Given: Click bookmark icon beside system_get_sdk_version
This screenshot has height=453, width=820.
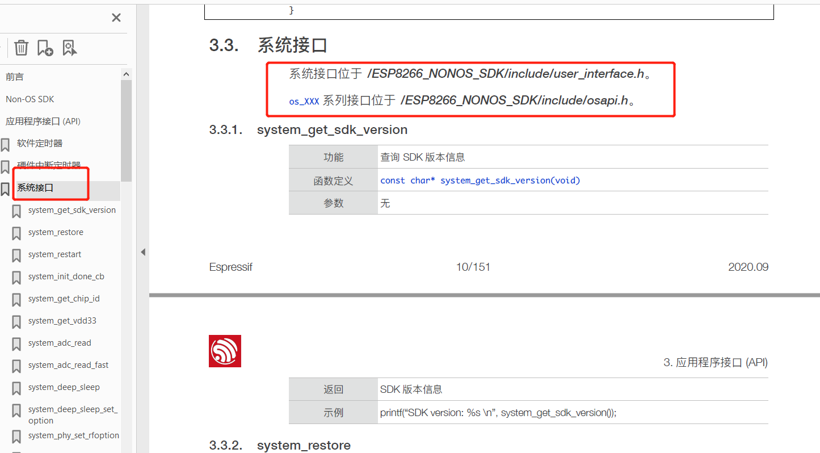Looking at the screenshot, I should point(16,211).
